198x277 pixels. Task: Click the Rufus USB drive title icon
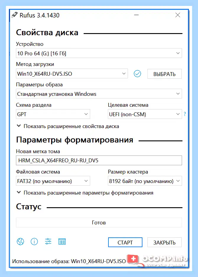[14, 15]
